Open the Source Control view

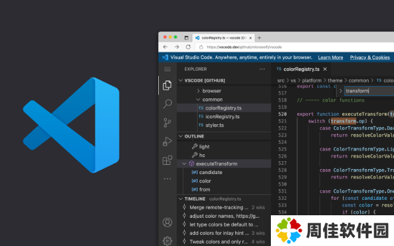tap(167, 123)
